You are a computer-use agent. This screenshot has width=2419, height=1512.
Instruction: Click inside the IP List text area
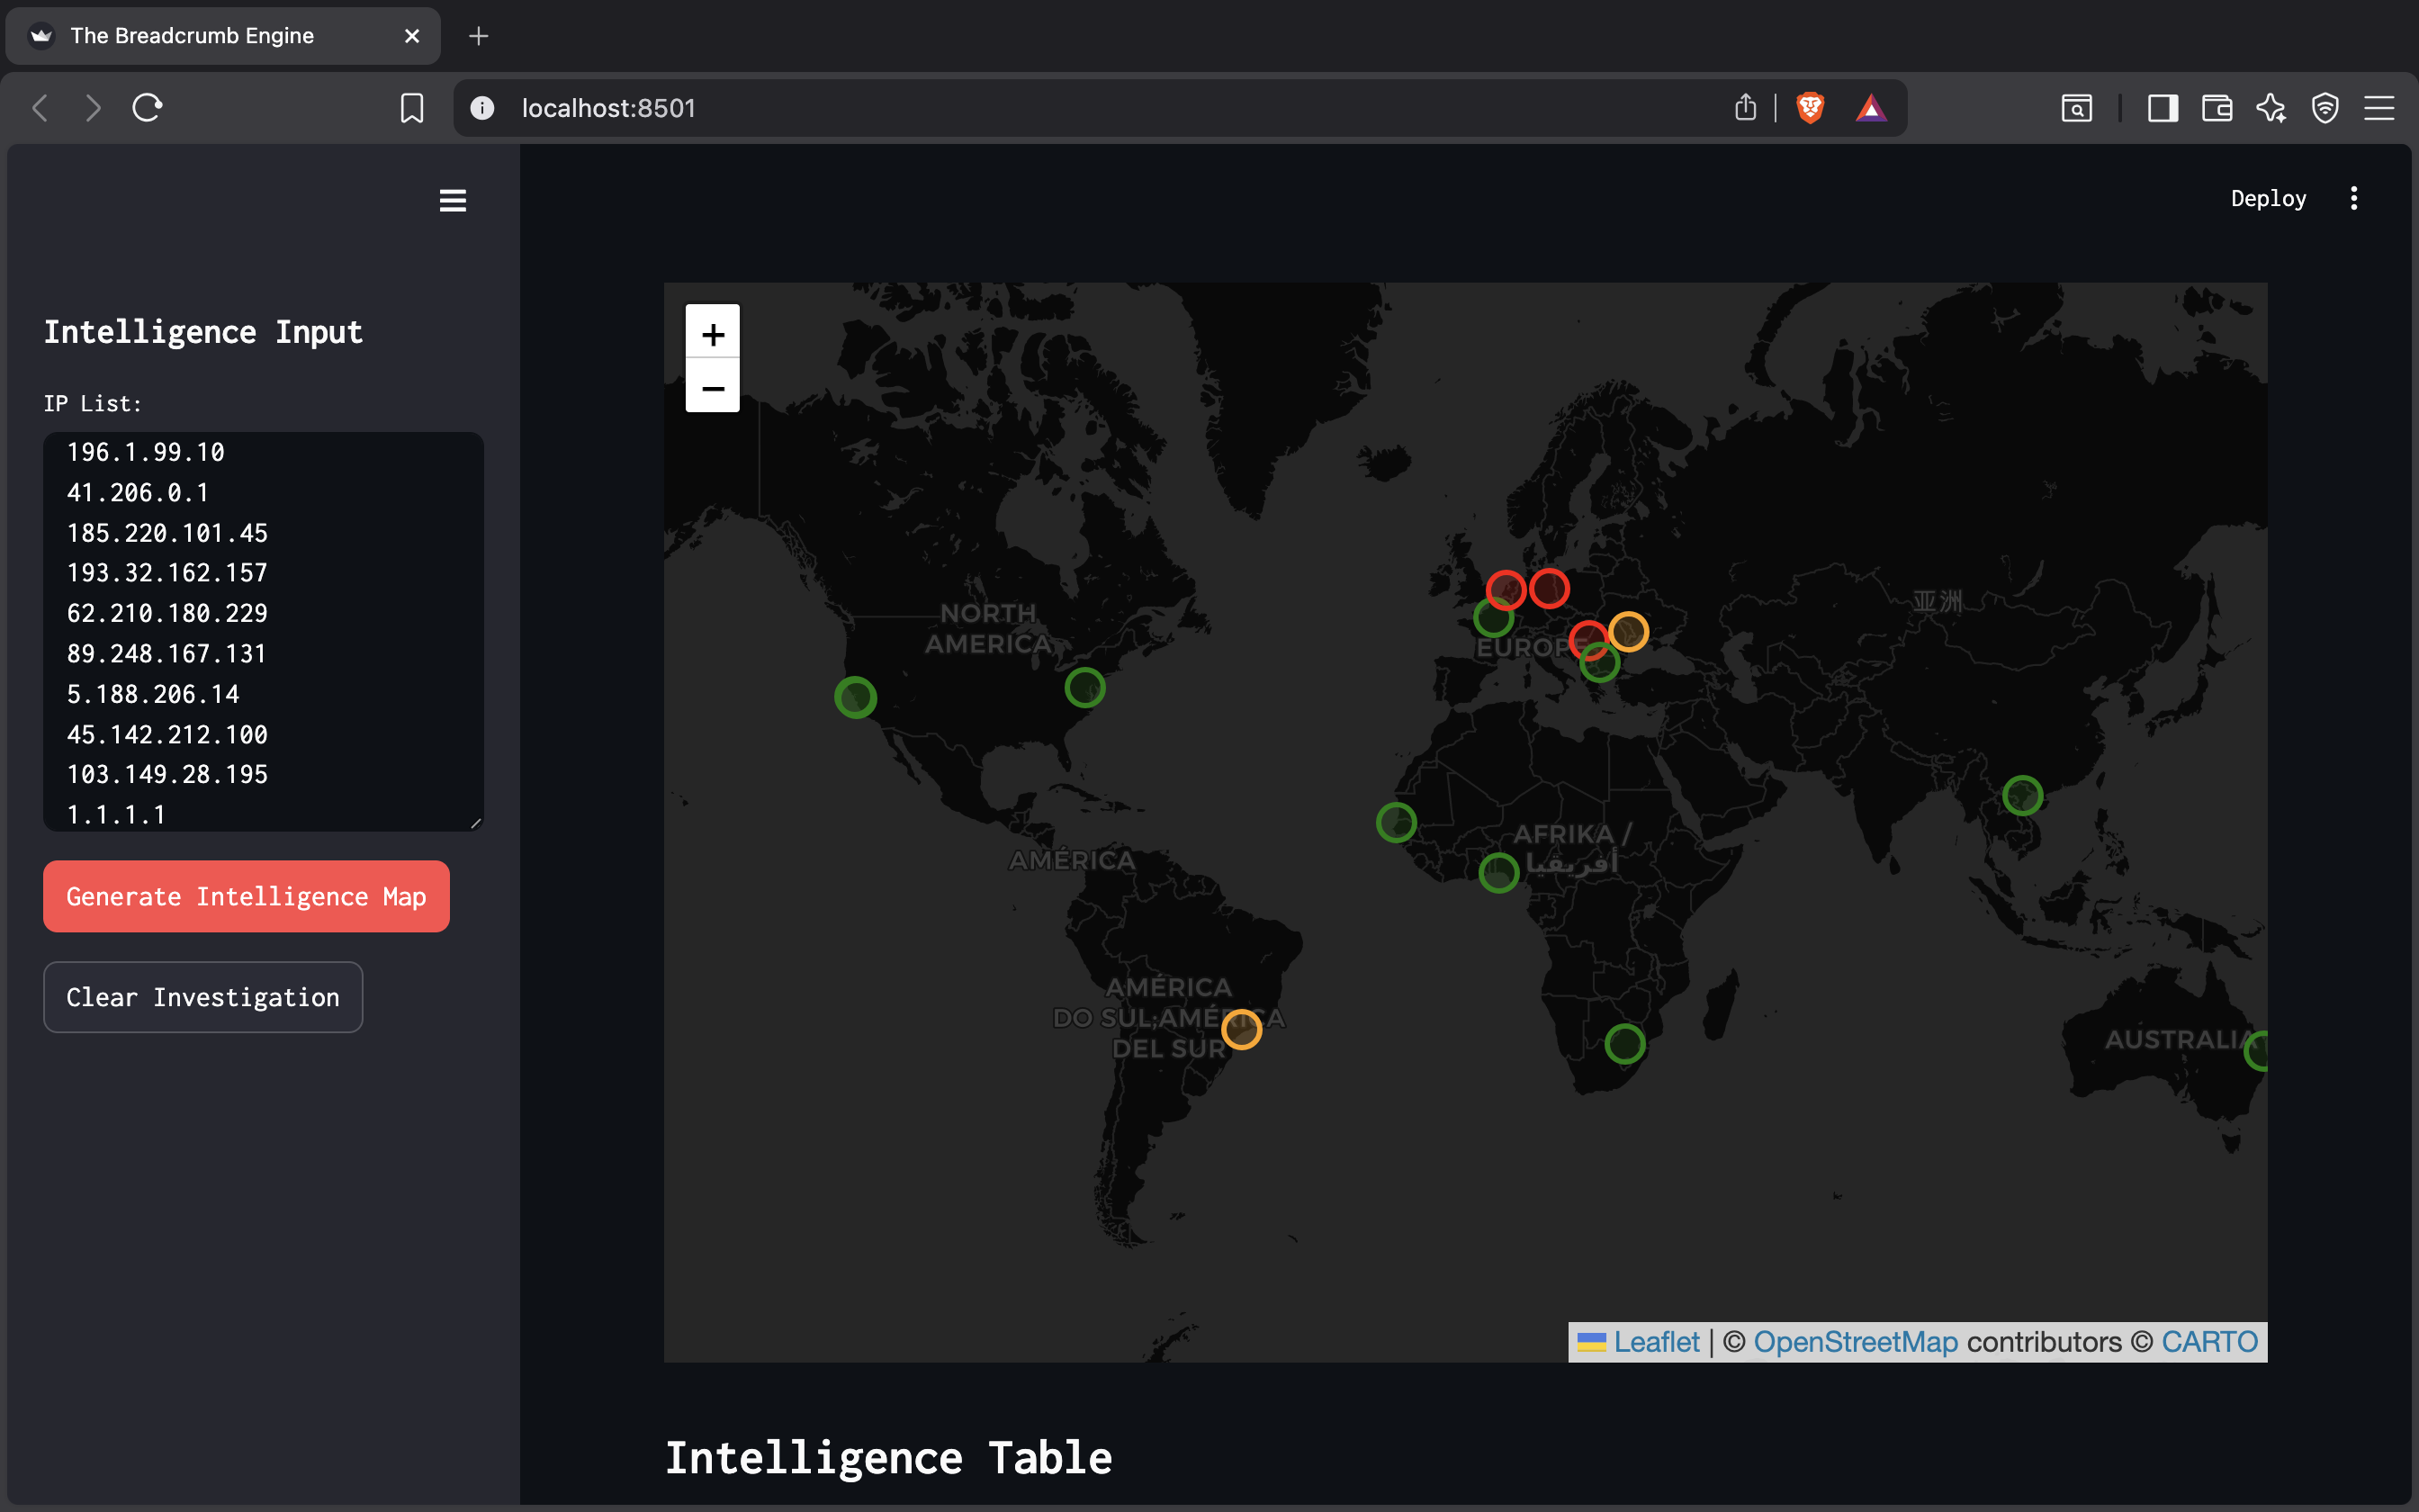coord(263,630)
